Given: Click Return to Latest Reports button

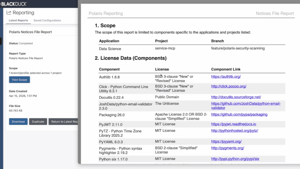Looking at the screenshot, I should point(63,121).
